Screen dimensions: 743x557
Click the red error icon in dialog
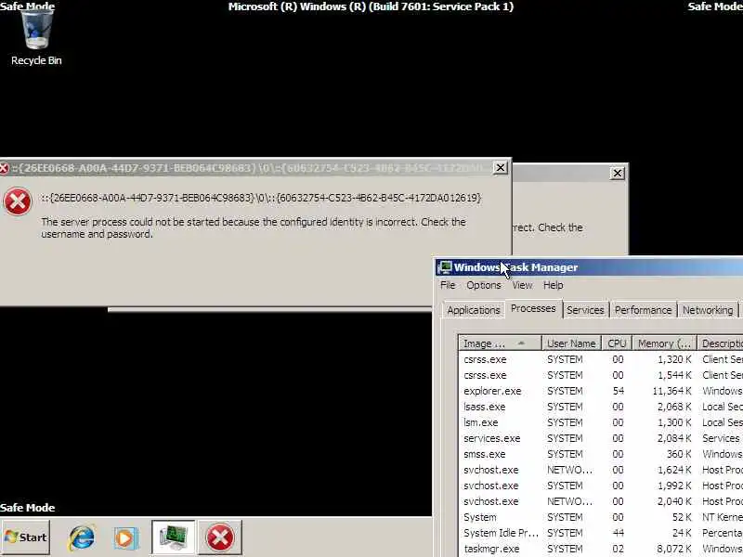tap(18, 201)
